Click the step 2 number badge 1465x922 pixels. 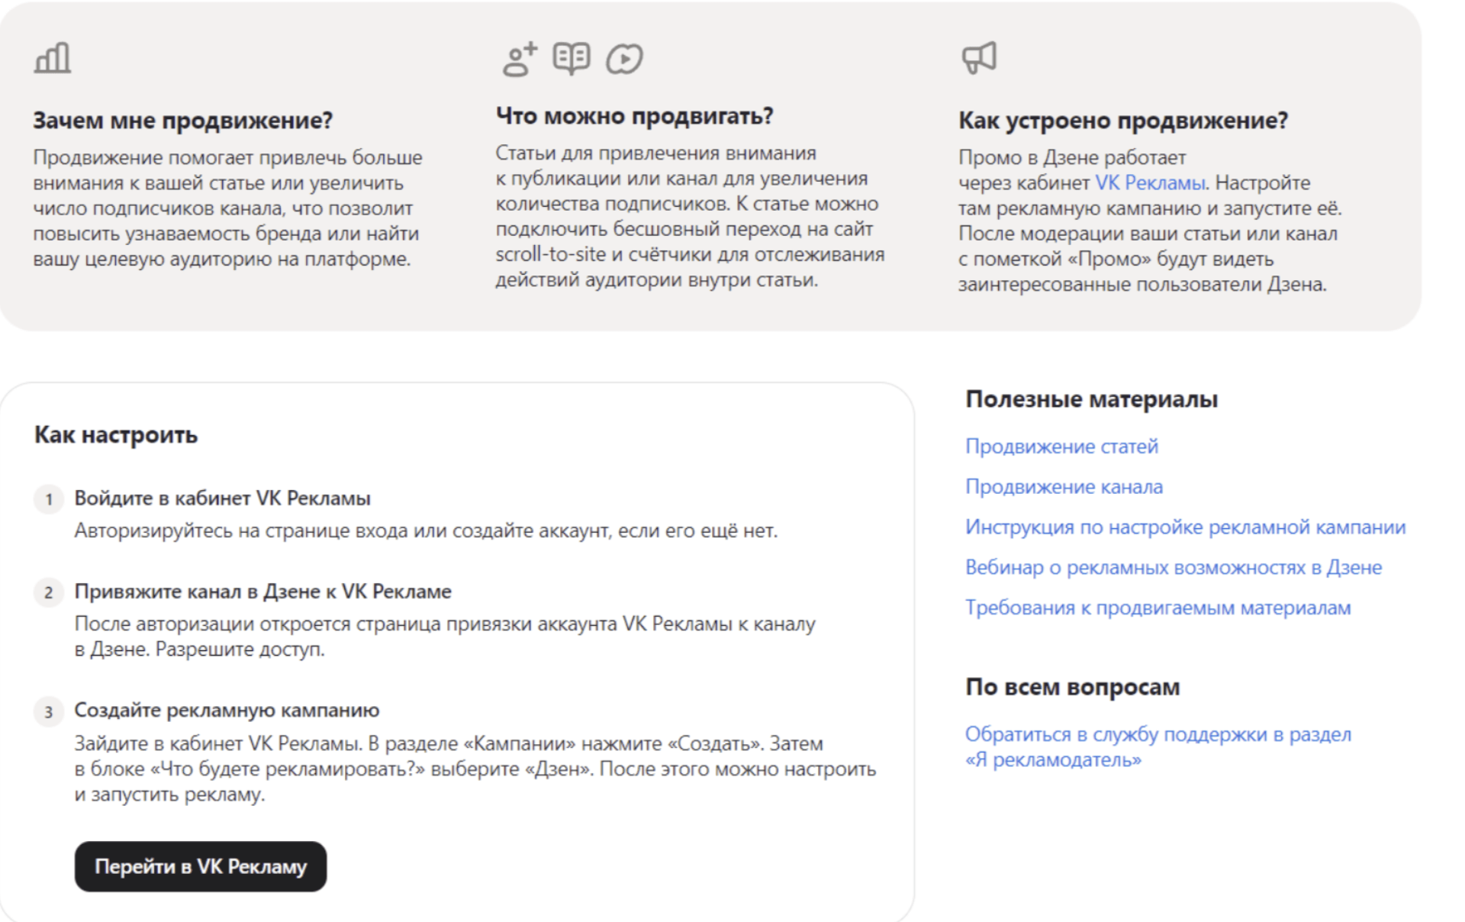49,593
